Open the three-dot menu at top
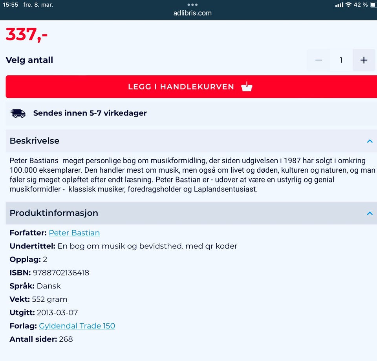The height and width of the screenshot is (361, 377). 192,5
